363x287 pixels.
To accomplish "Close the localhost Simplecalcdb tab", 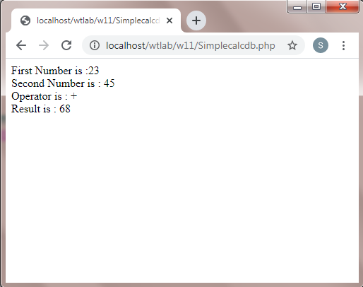I will pos(169,20).
